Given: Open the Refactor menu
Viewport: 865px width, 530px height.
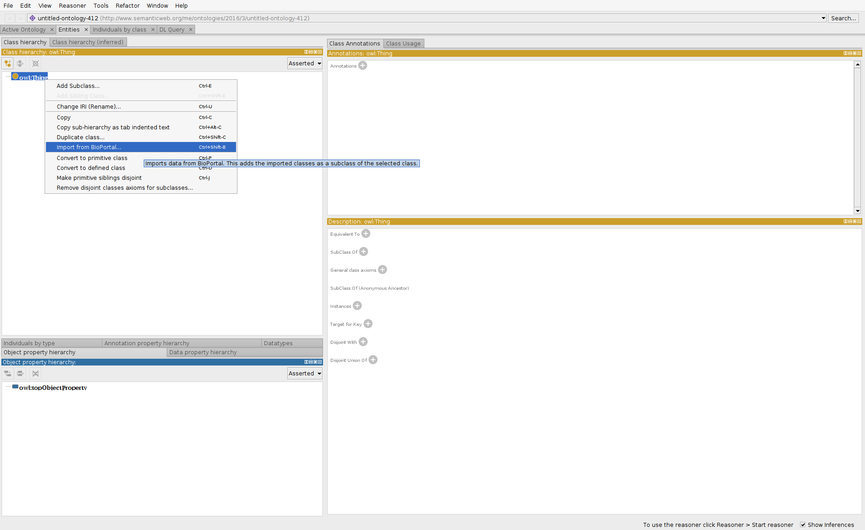Looking at the screenshot, I should 127,6.
